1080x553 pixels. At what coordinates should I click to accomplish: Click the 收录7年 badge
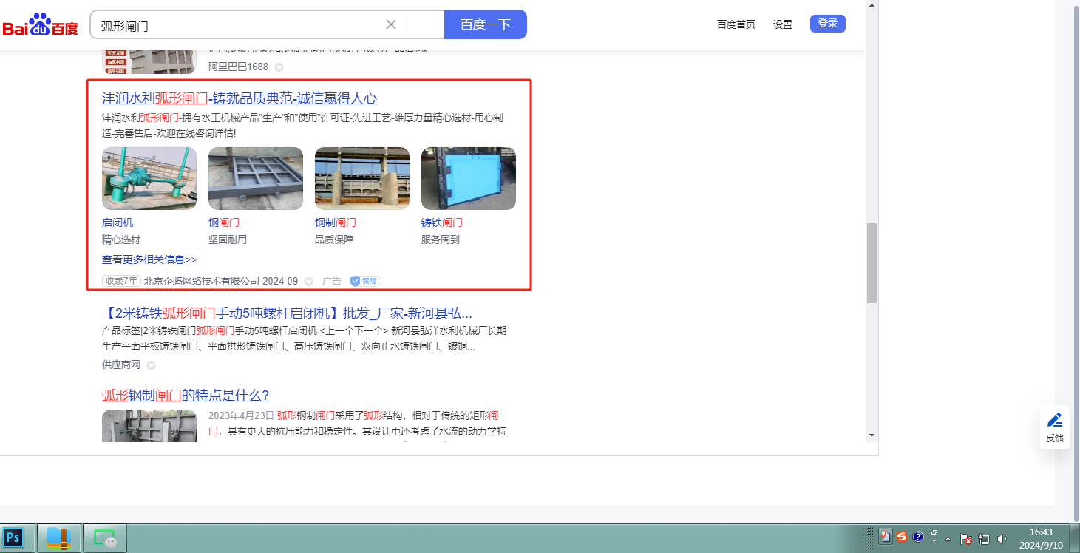pos(121,281)
